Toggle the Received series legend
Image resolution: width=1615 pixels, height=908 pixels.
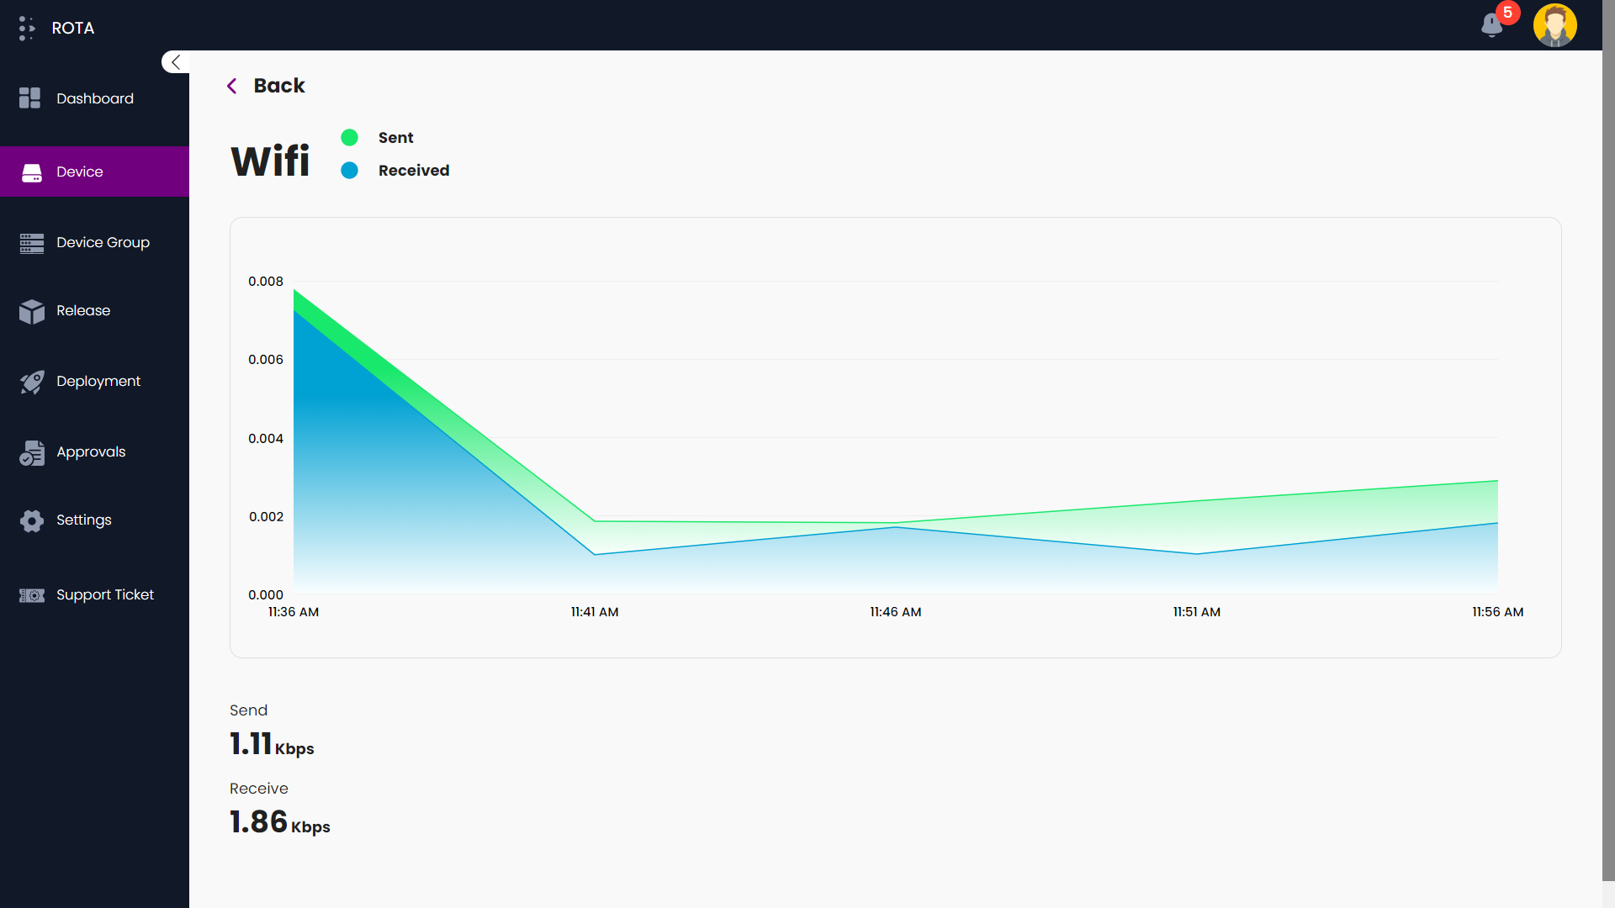(413, 171)
